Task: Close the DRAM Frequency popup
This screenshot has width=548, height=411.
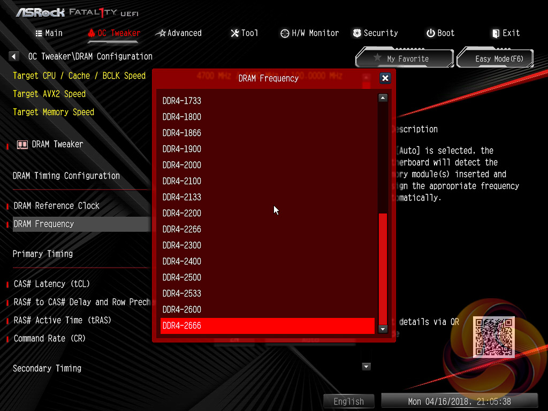Action: coord(385,78)
